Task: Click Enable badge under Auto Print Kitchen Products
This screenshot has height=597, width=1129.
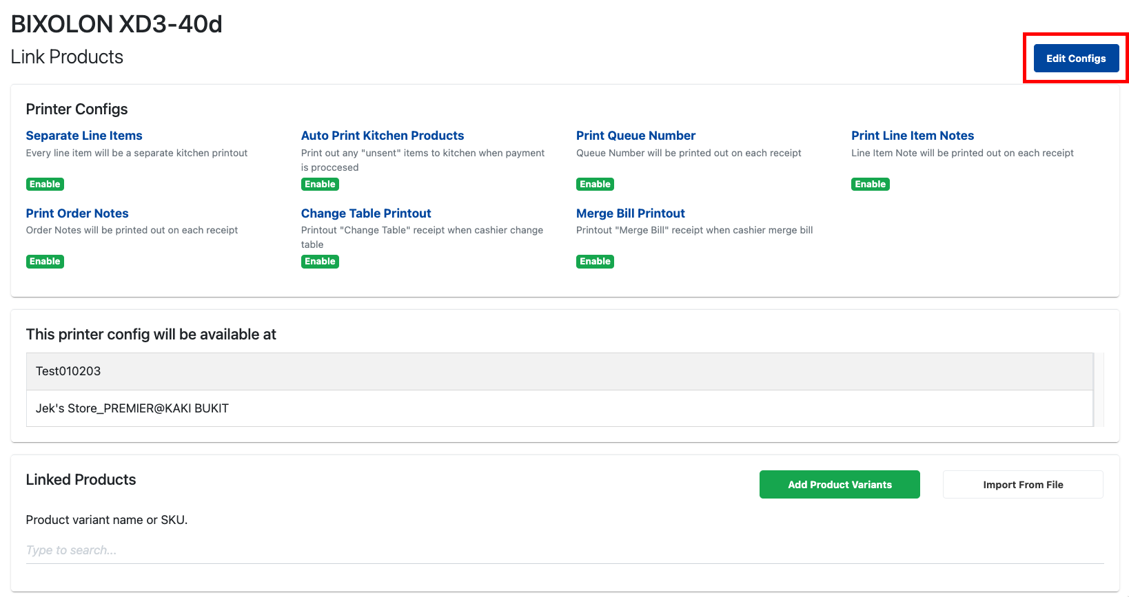Action: point(320,184)
